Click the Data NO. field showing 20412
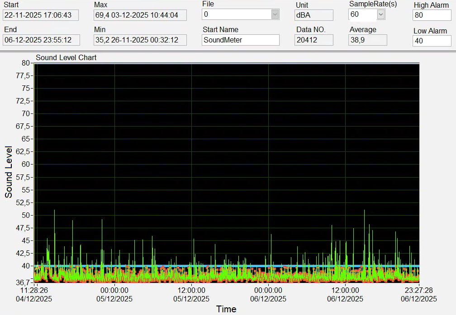456x315 pixels. click(x=314, y=40)
